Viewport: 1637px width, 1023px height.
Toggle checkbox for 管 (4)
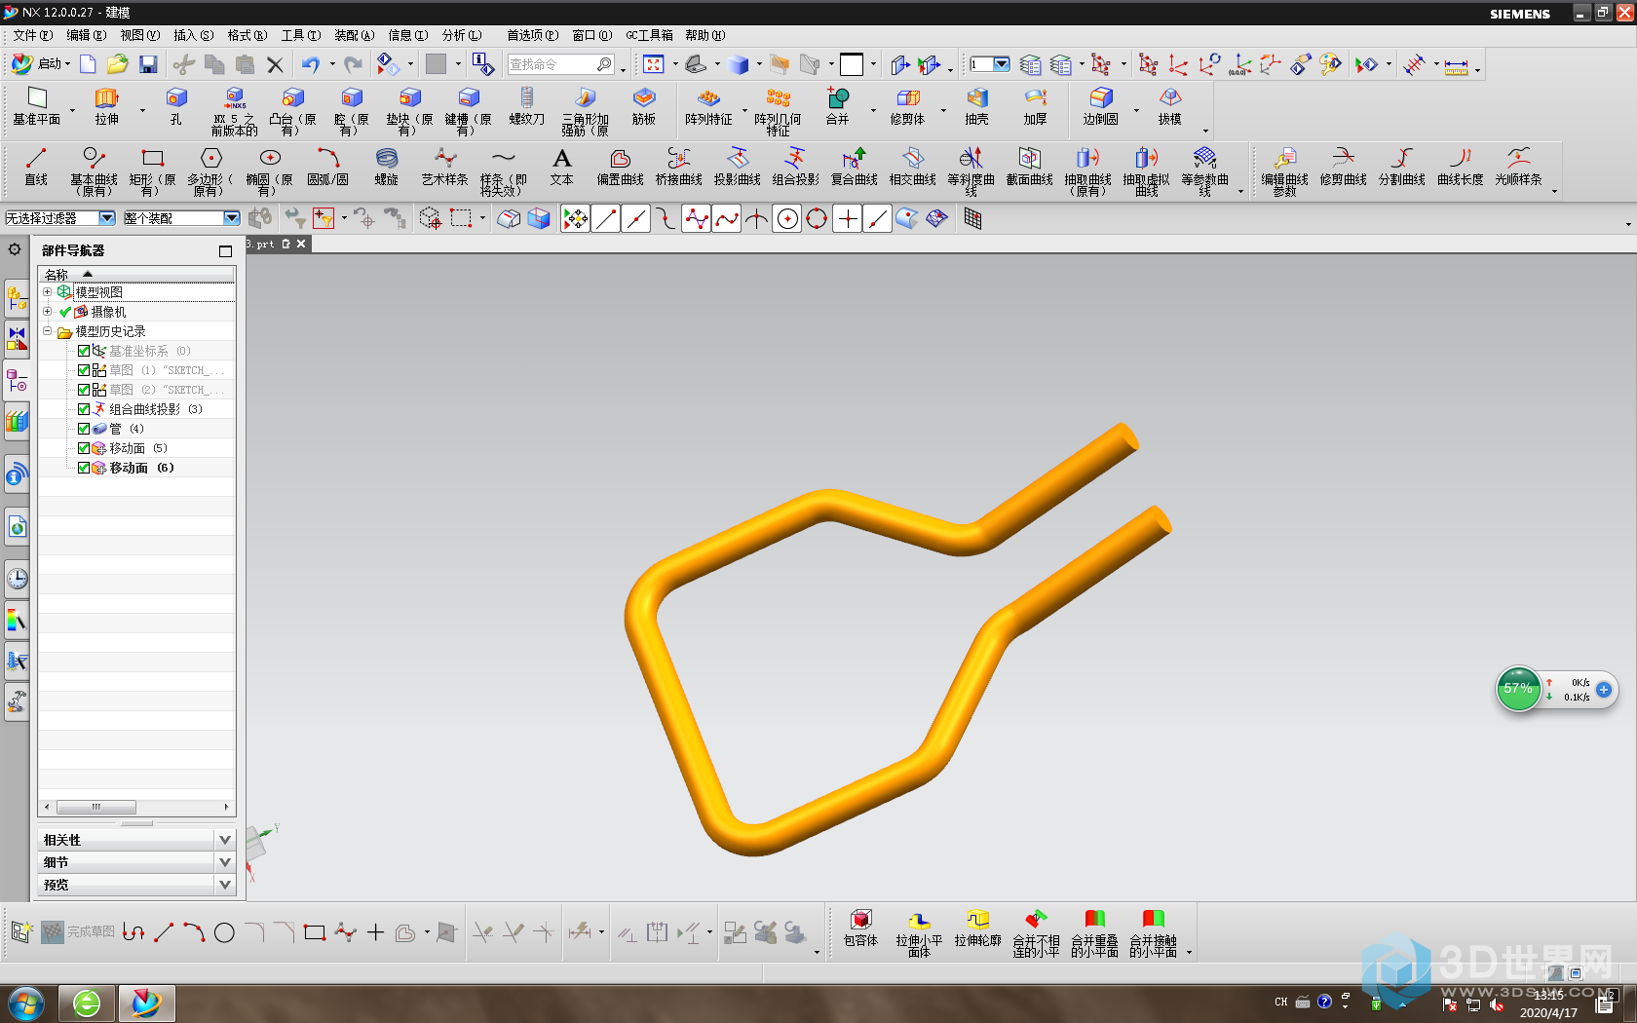84,429
